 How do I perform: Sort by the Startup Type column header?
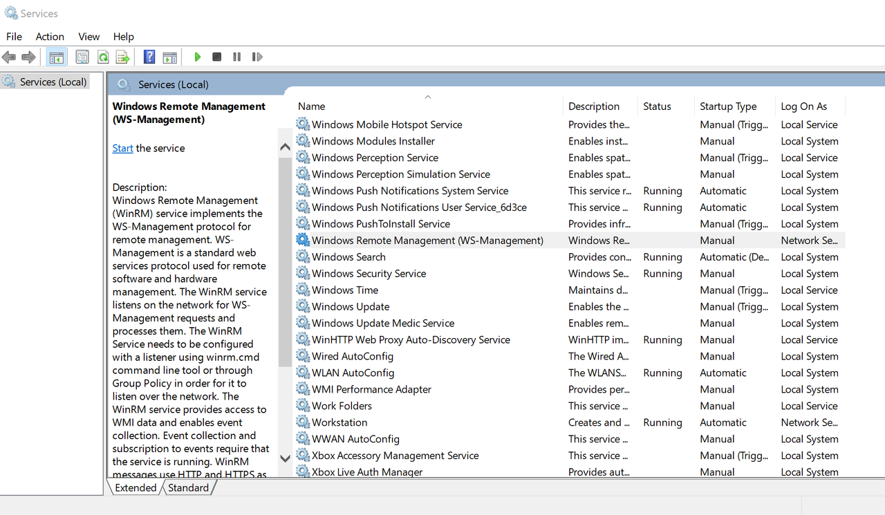click(734, 106)
